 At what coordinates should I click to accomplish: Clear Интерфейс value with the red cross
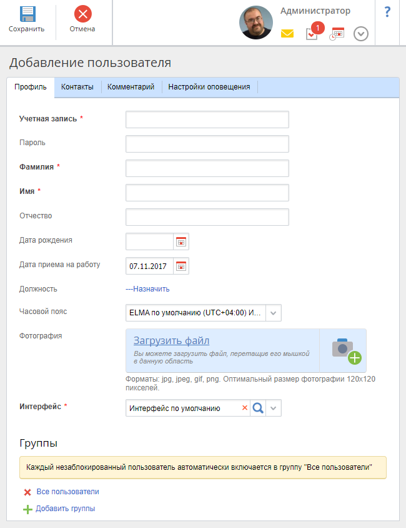pos(245,408)
